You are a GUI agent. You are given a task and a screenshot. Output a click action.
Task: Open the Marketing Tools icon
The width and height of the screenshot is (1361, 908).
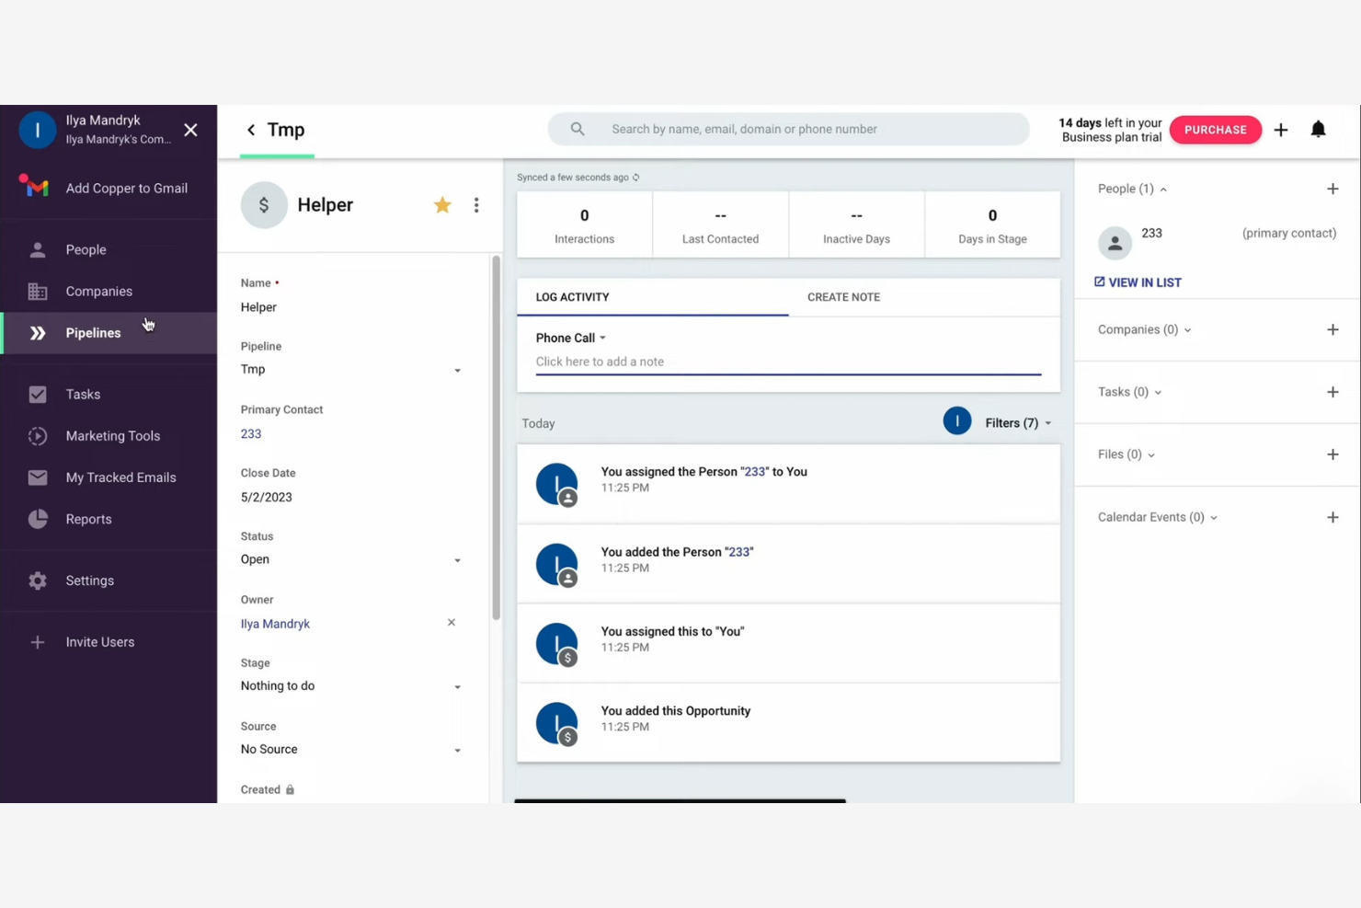tap(38, 436)
